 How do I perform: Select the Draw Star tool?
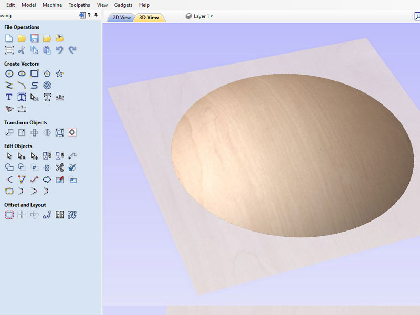click(59, 73)
